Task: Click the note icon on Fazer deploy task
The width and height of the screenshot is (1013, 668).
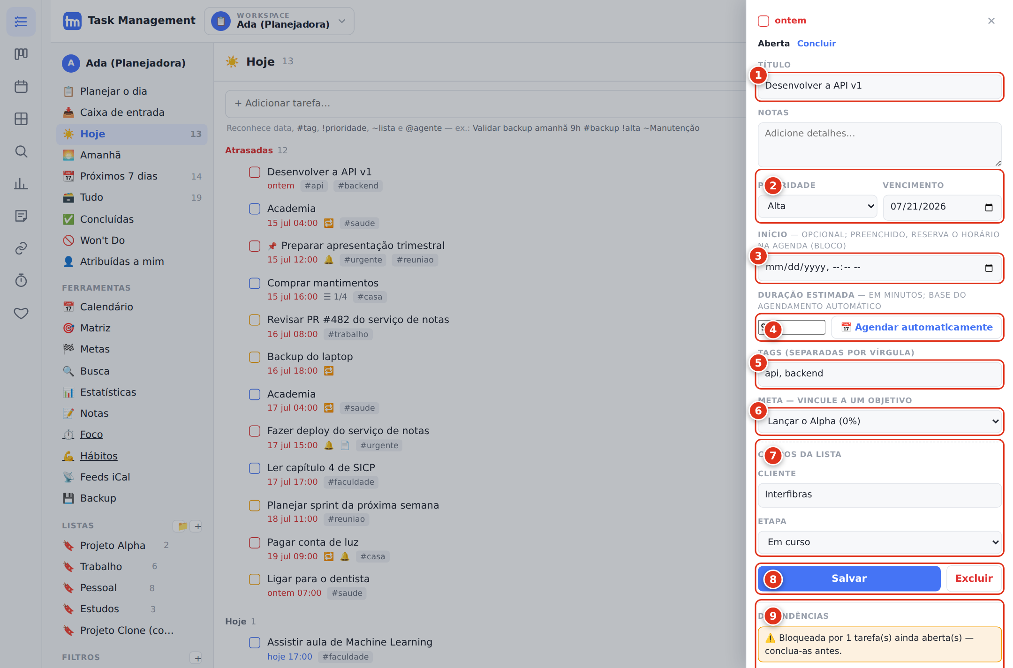Action: [x=345, y=445]
